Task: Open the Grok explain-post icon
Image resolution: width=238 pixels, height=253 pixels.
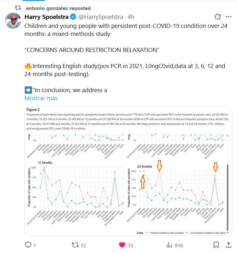Action: tap(217, 17)
